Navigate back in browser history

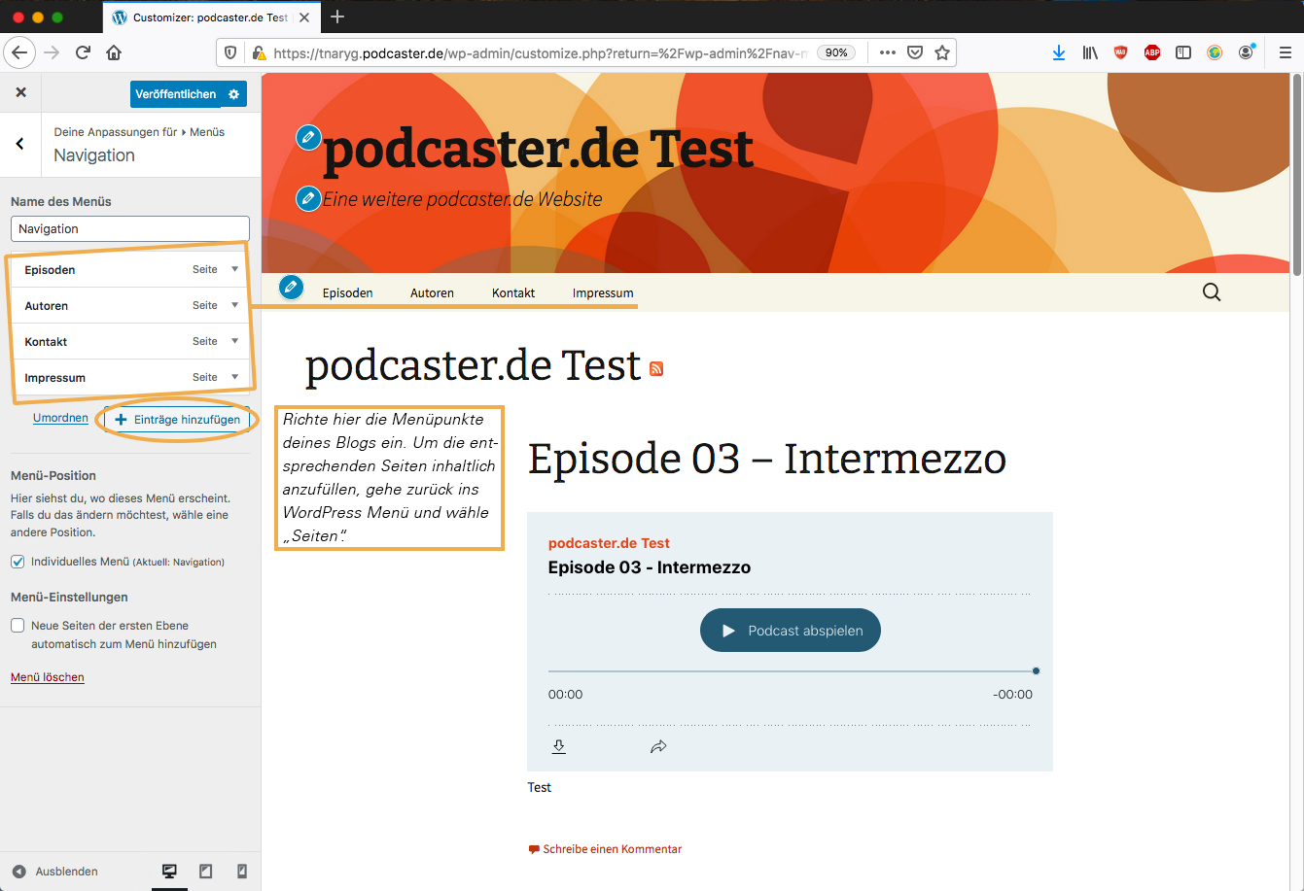20,52
